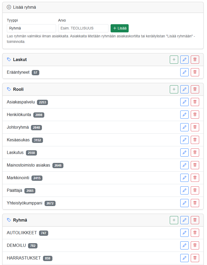Delete Mainostoimisto asiakas role
This screenshot has height=265, width=207.
[x=195, y=165]
